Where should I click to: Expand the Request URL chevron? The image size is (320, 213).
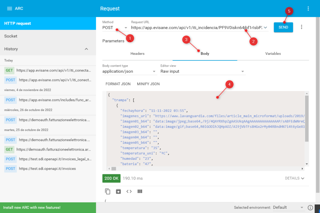pos(265,27)
